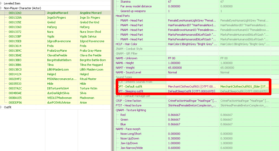Select the QNAM - Texture lighting row

click(197, 110)
